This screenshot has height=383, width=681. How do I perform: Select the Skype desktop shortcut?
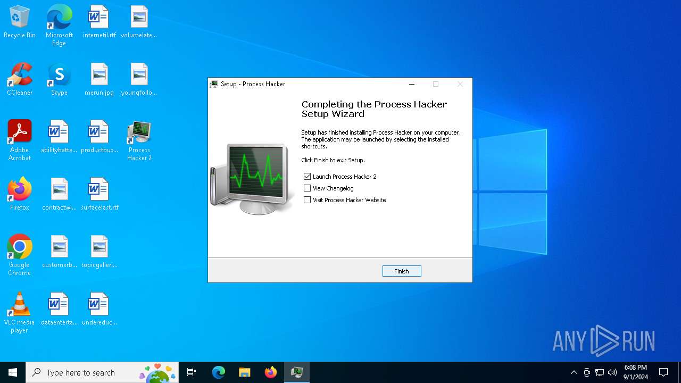[59, 80]
